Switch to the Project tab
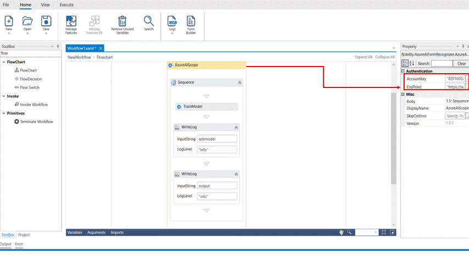The height and width of the screenshot is (264, 469). pos(24,235)
